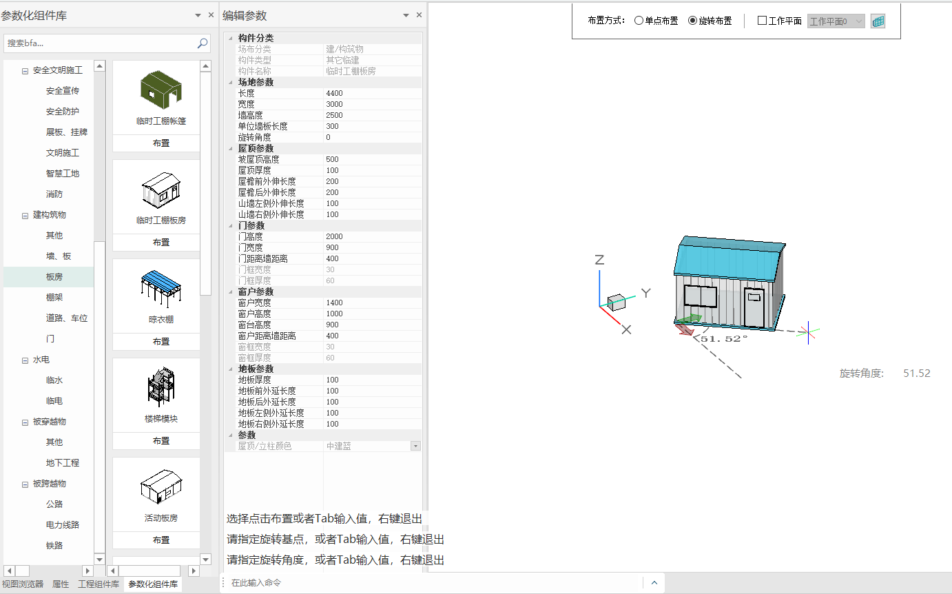Image resolution: width=952 pixels, height=594 pixels.
Task: Edit the 窗户宽度 value 1400
Action: coord(373,303)
